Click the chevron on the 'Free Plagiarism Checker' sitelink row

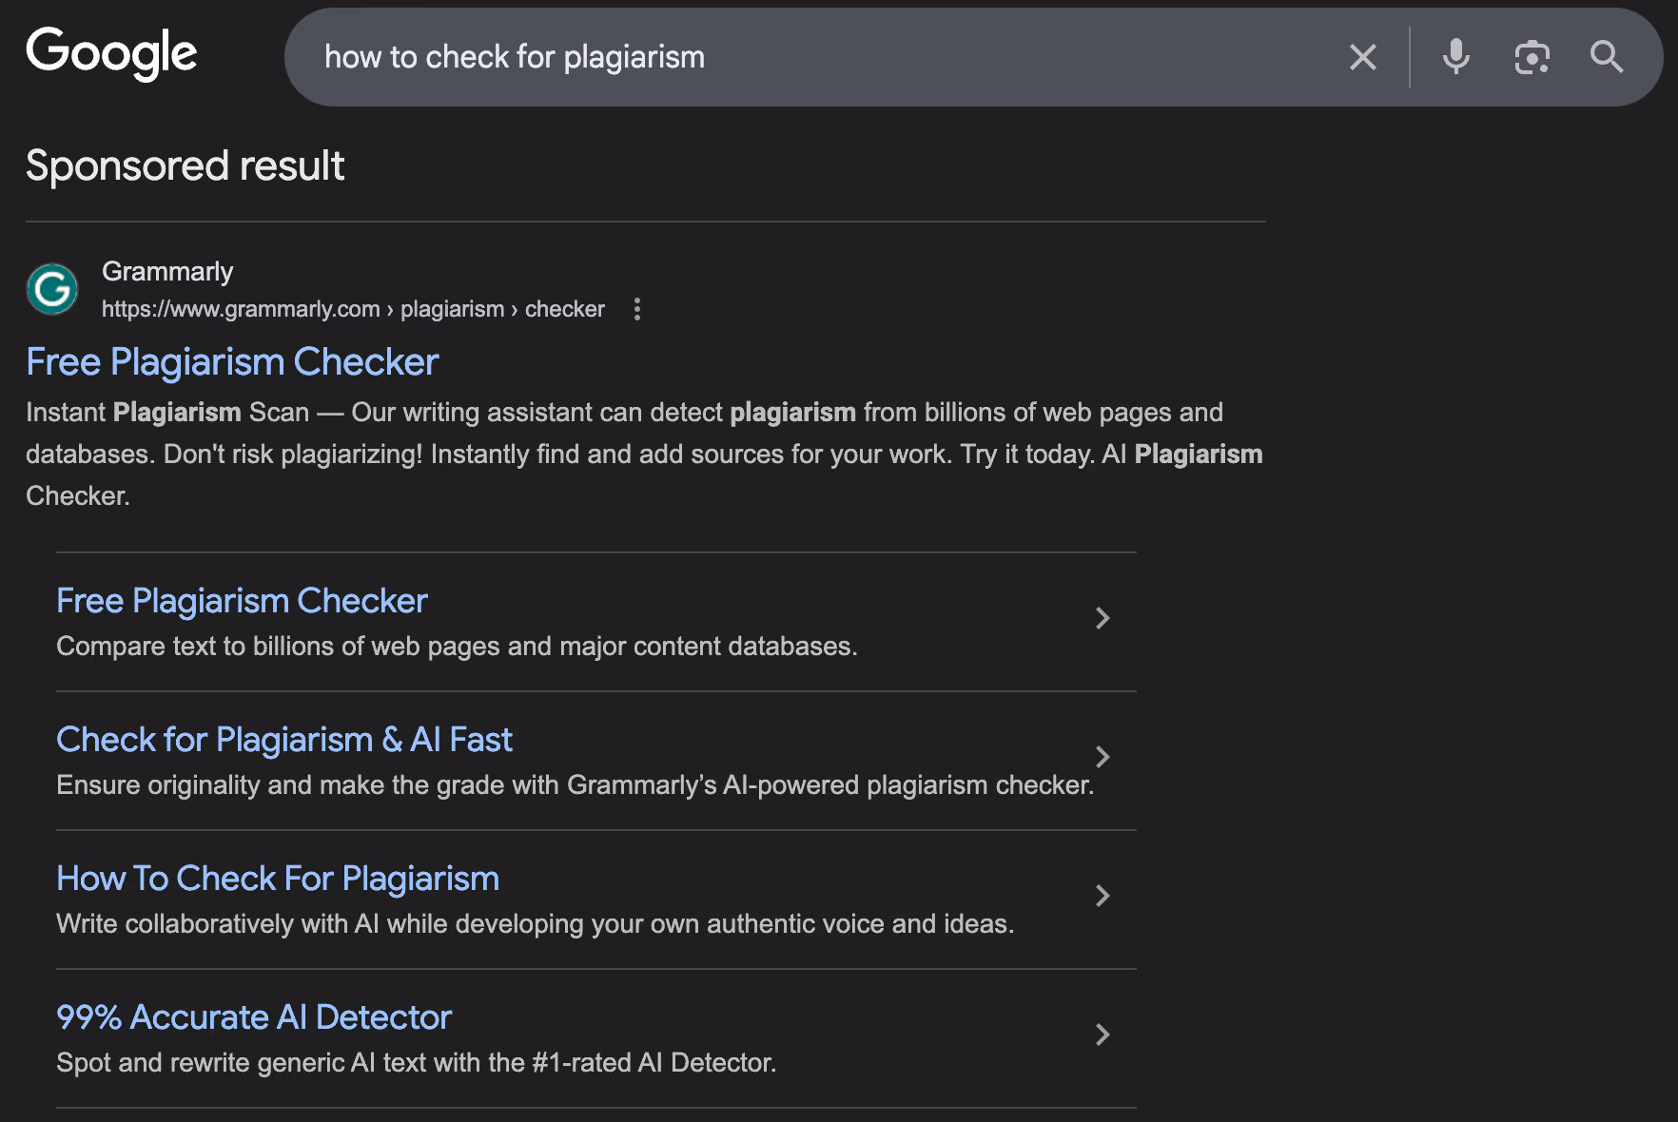[1102, 618]
